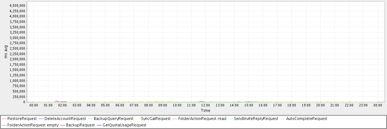Select the 2,000,000 y-axis label
Screen dimensions: 387x129
[x=18, y=59]
